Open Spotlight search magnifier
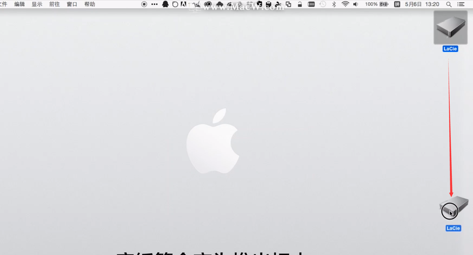The height and width of the screenshot is (255, 473). [449, 4]
